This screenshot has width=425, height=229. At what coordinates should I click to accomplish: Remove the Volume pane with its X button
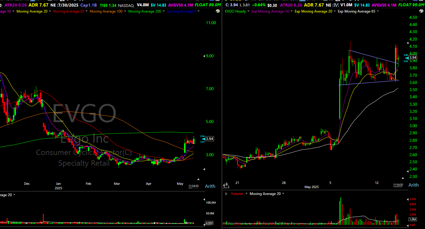pos(226,194)
